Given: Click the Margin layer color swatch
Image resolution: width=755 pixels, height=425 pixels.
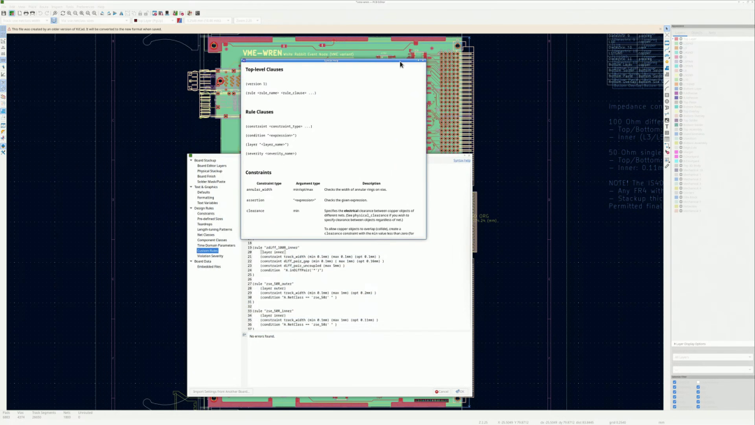Looking at the screenshot, I should [676, 152].
